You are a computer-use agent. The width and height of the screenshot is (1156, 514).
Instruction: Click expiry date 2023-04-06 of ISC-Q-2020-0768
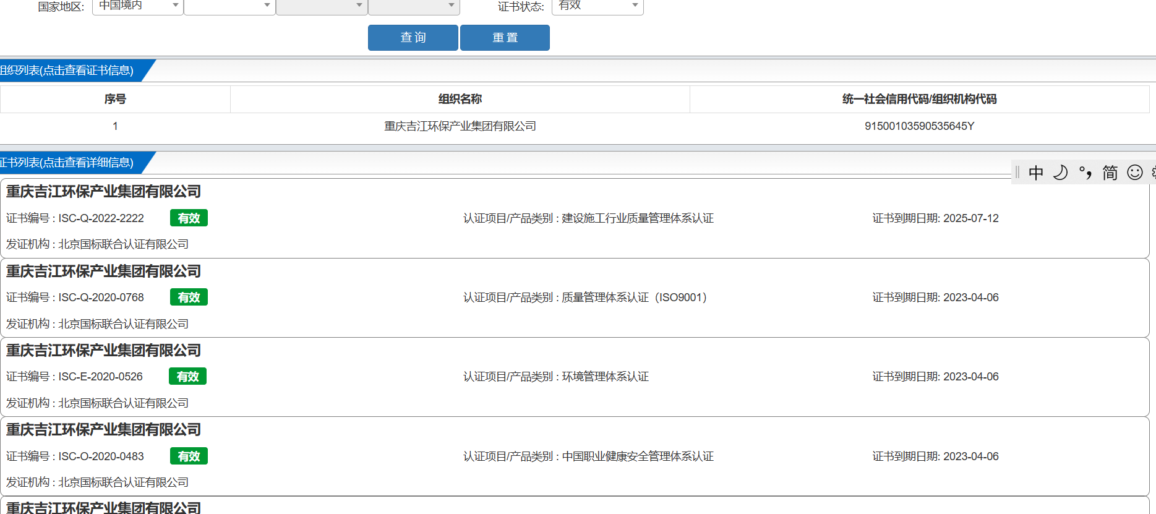(x=971, y=298)
